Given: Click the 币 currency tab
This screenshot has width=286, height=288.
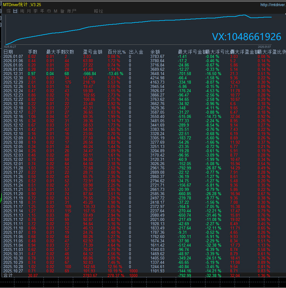Looking at the screenshot, I should pos(49,11).
